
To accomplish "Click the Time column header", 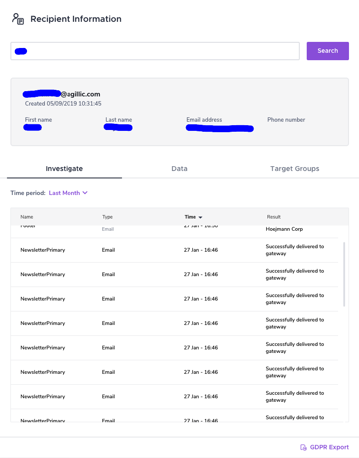I will 190,217.
